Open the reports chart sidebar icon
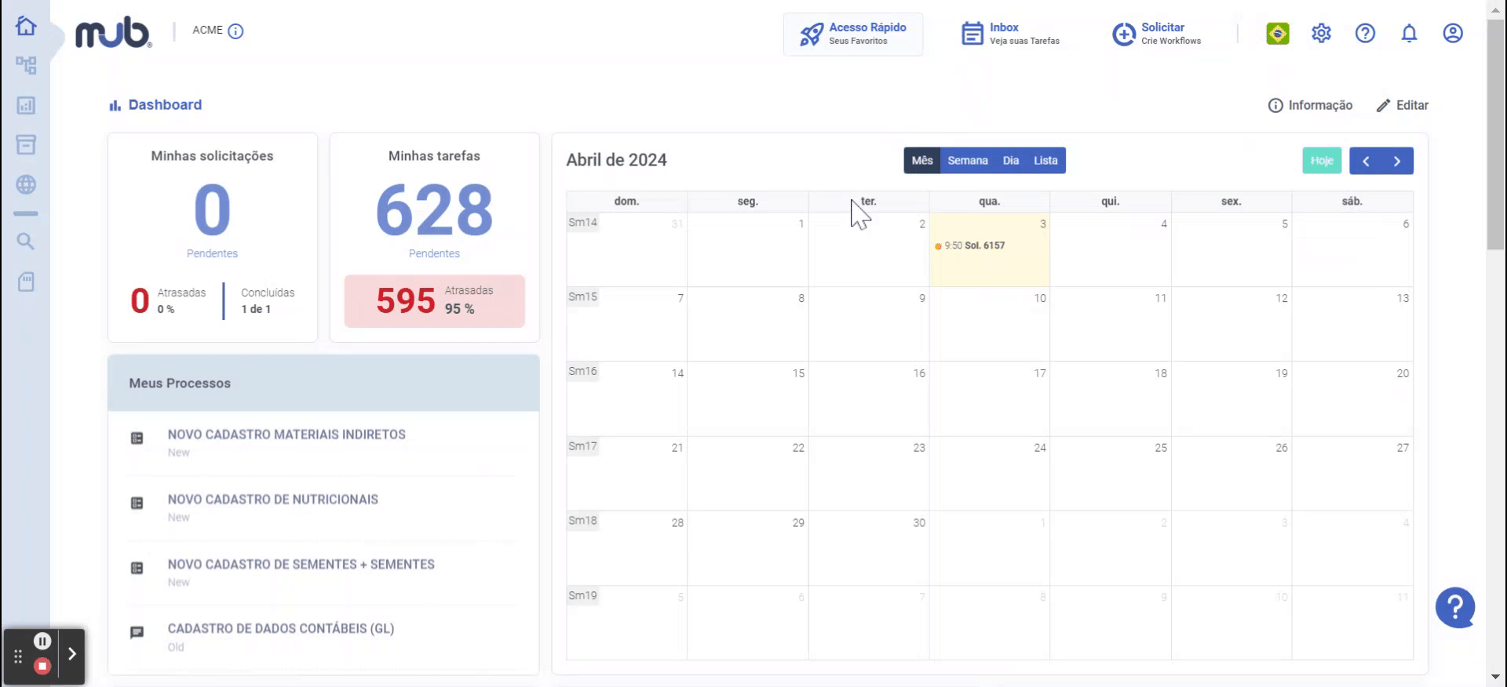 coord(26,105)
